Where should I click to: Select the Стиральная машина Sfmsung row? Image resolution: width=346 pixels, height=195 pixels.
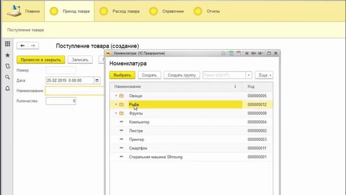tap(191, 157)
